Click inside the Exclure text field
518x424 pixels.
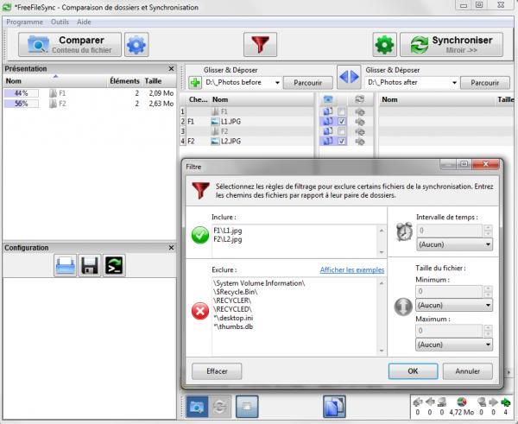point(294,316)
